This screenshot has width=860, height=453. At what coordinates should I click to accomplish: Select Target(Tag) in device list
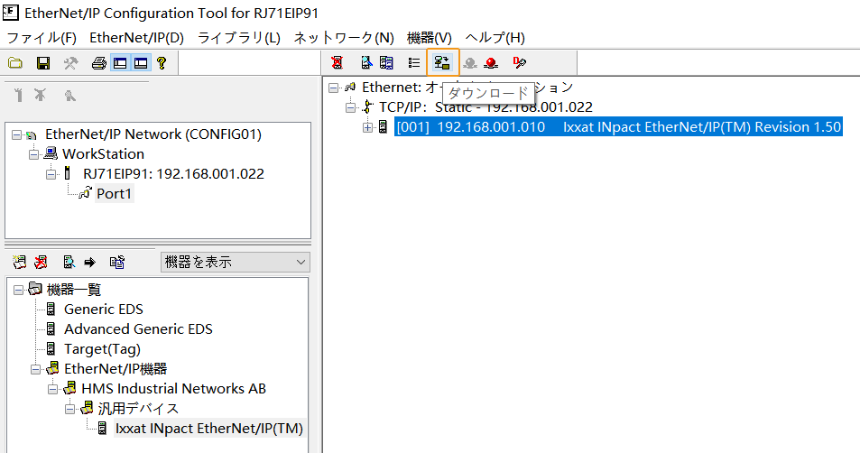coord(102,349)
